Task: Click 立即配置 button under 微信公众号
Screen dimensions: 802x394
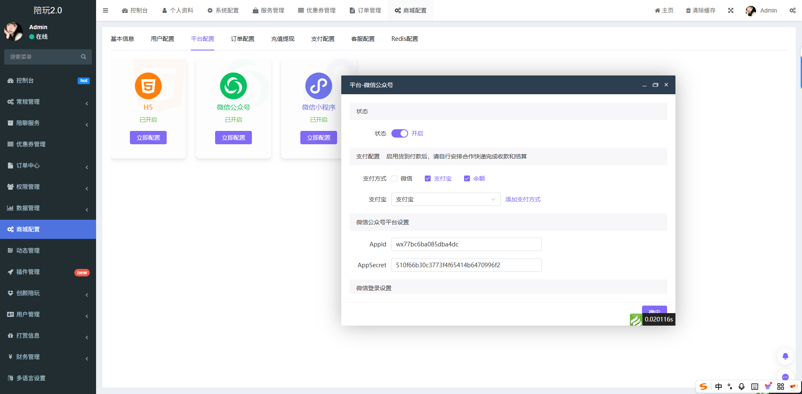Action: 233,138
